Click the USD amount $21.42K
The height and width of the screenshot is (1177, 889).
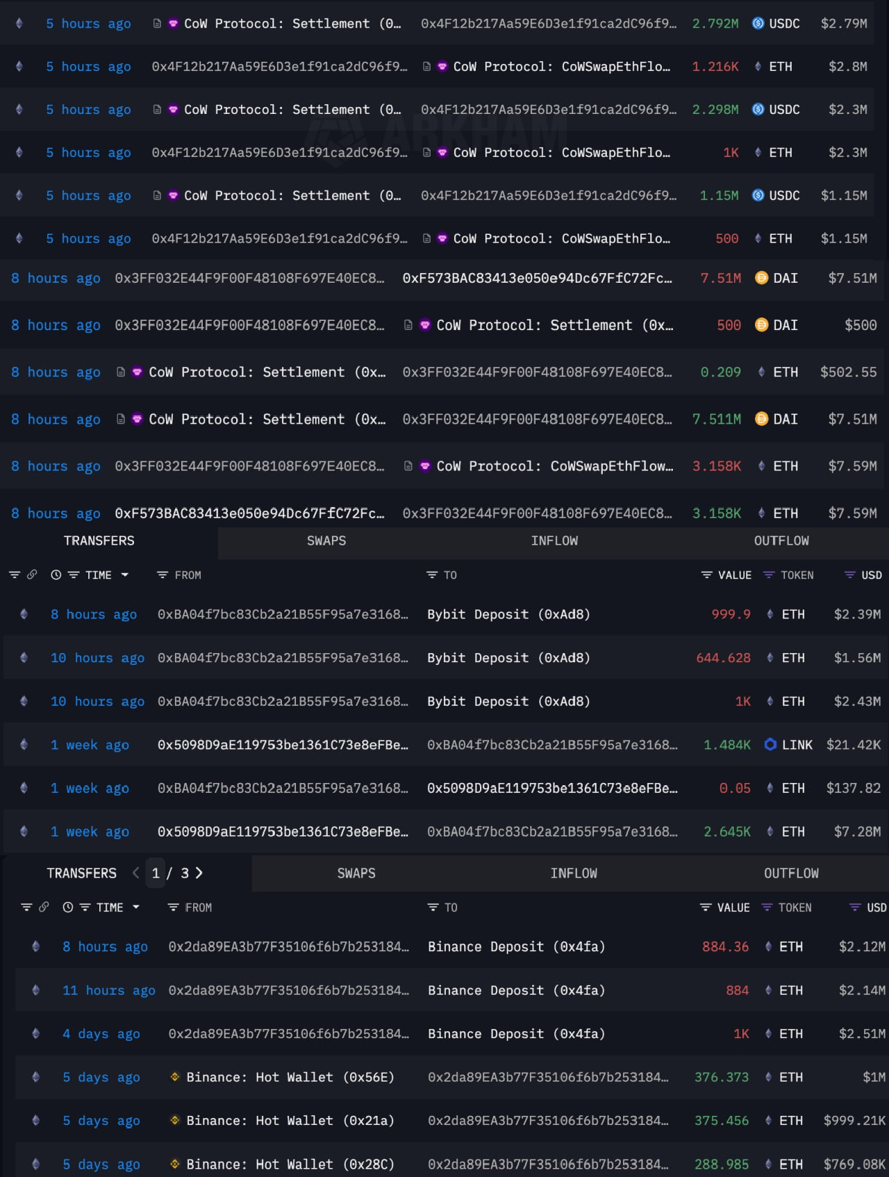(854, 745)
